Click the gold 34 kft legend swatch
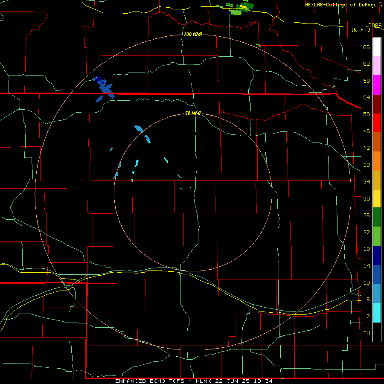 [x=377, y=180]
